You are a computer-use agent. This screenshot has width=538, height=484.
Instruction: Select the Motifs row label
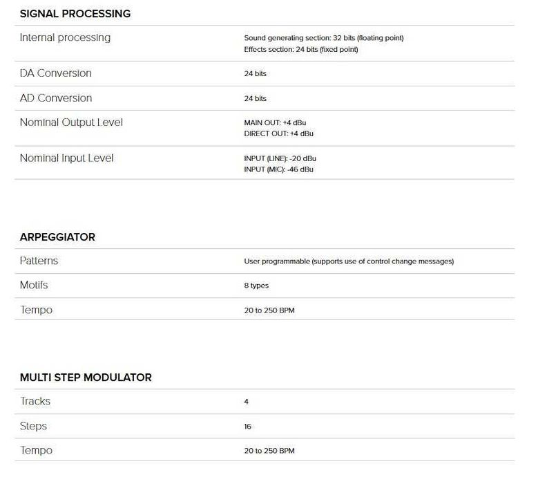click(34, 285)
